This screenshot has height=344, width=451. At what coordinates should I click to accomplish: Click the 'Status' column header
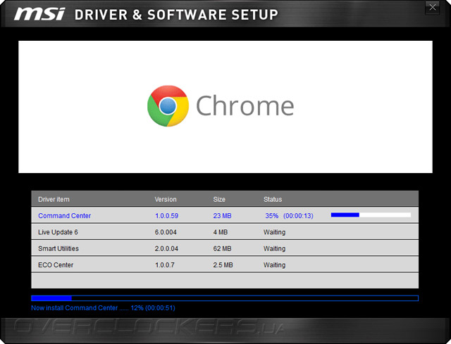point(273,199)
